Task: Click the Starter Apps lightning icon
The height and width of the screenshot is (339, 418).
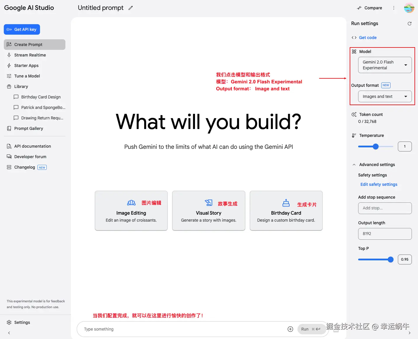Action: click(9, 66)
